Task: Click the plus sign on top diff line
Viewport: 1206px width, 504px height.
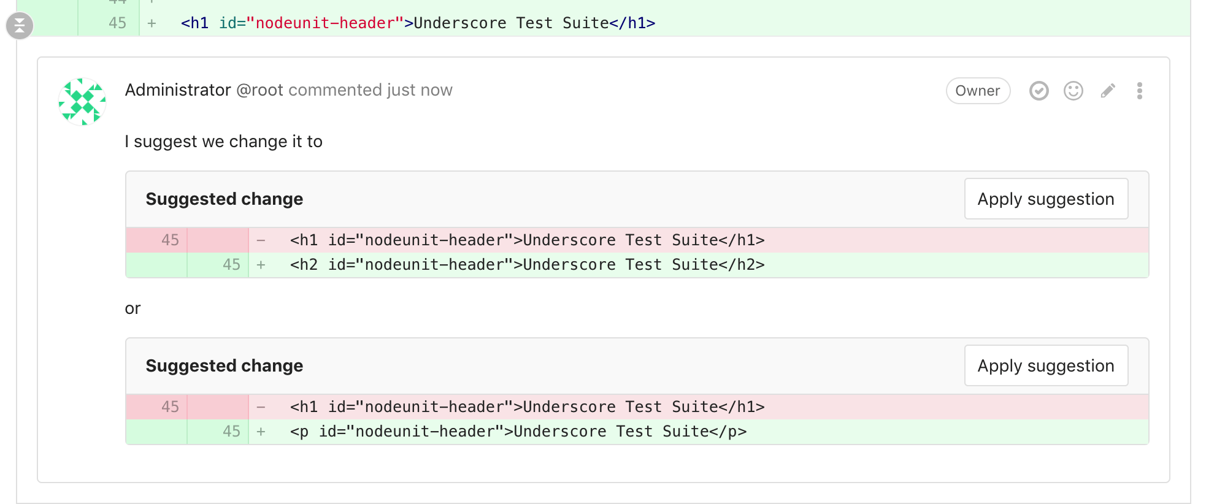Action: (x=152, y=23)
